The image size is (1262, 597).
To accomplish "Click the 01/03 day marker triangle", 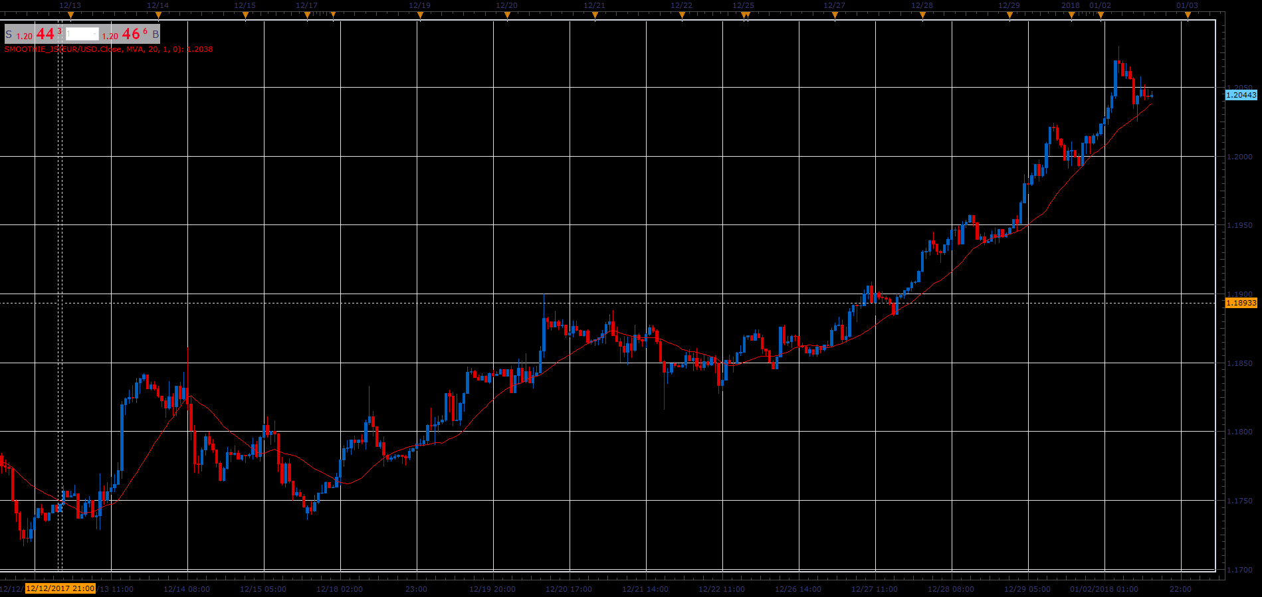I will point(1188,15).
